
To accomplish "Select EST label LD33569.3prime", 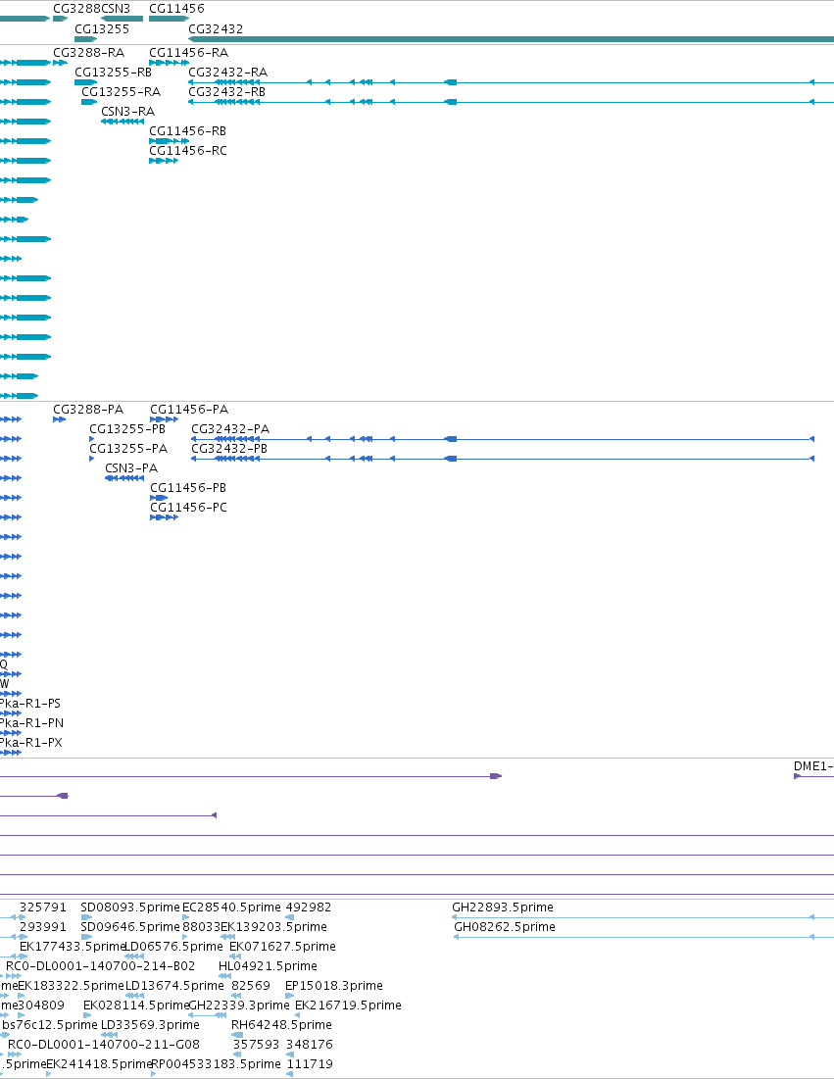I will point(150,1025).
